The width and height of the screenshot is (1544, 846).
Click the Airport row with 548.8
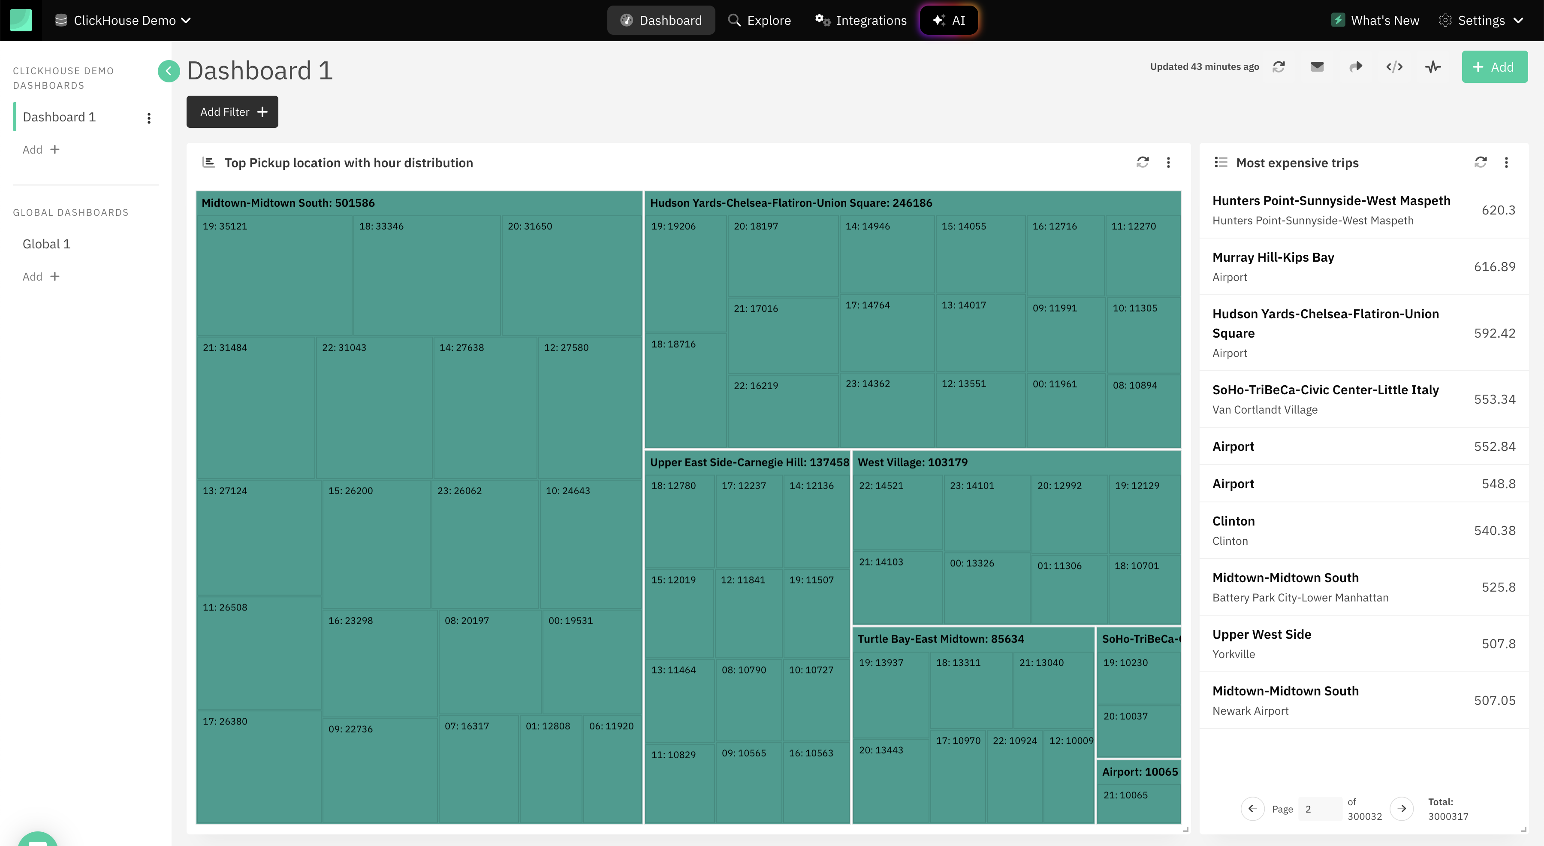point(1363,483)
